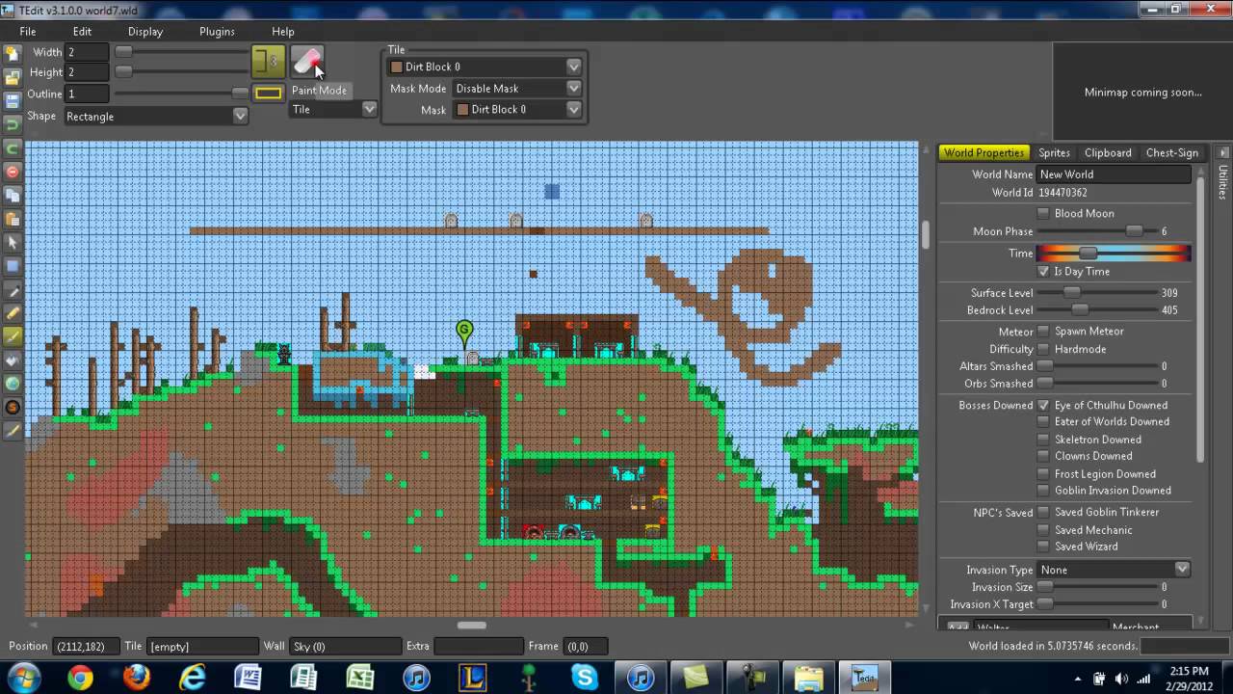
Task: Uncheck Eye of Cthulhu Downed
Action: coord(1043,406)
